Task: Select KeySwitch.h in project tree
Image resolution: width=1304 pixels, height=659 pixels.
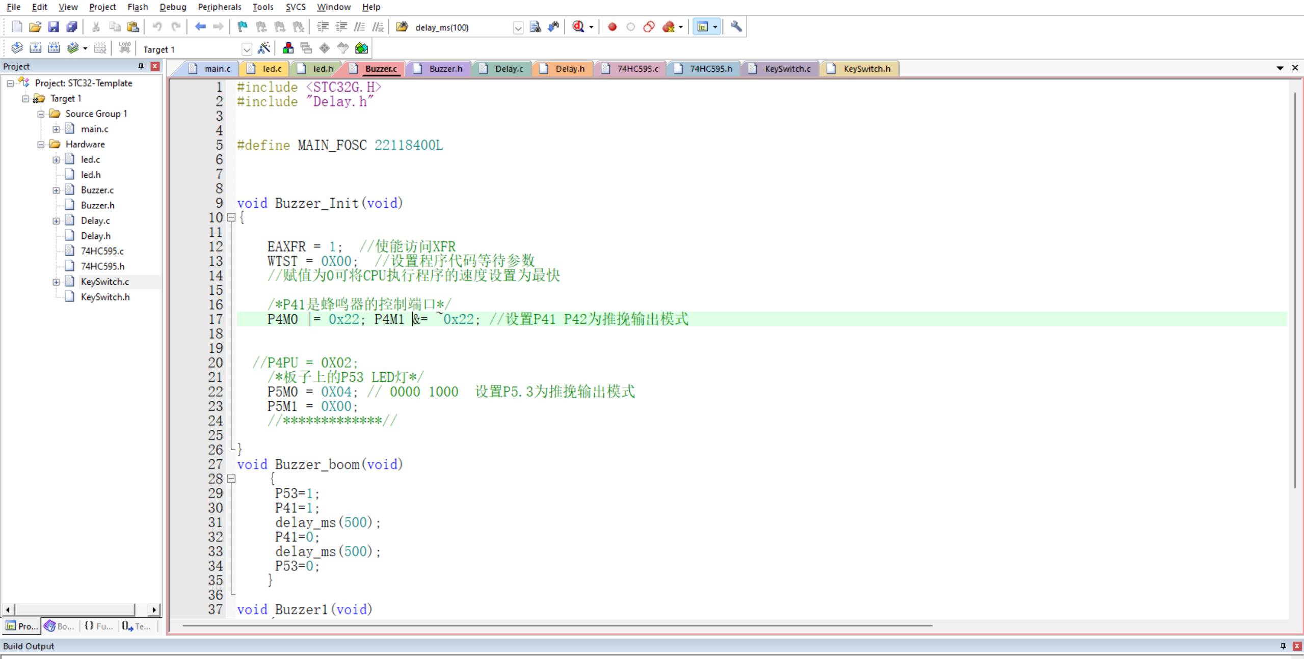Action: (x=105, y=297)
